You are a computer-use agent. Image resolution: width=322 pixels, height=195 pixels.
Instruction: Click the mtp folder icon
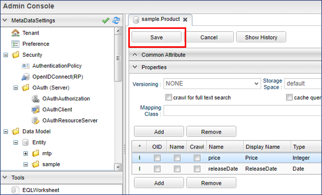35,153
